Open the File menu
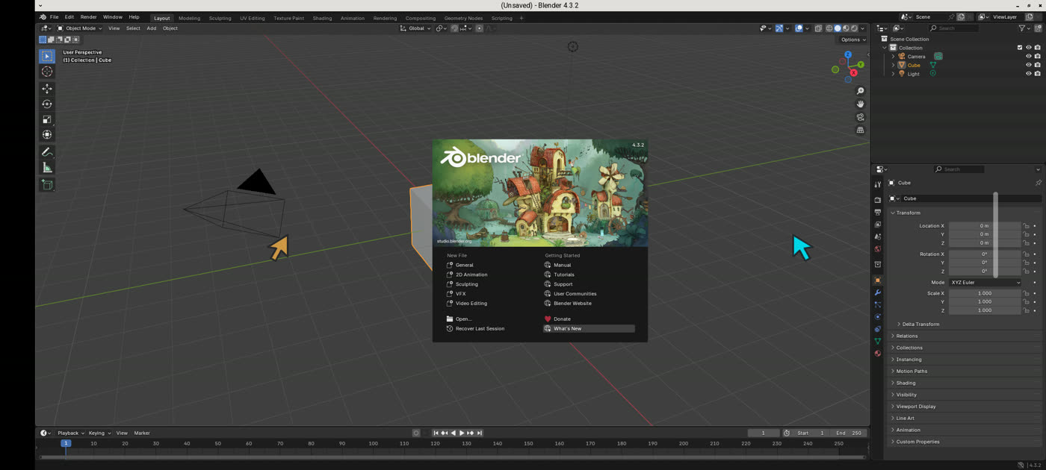 coord(54,17)
